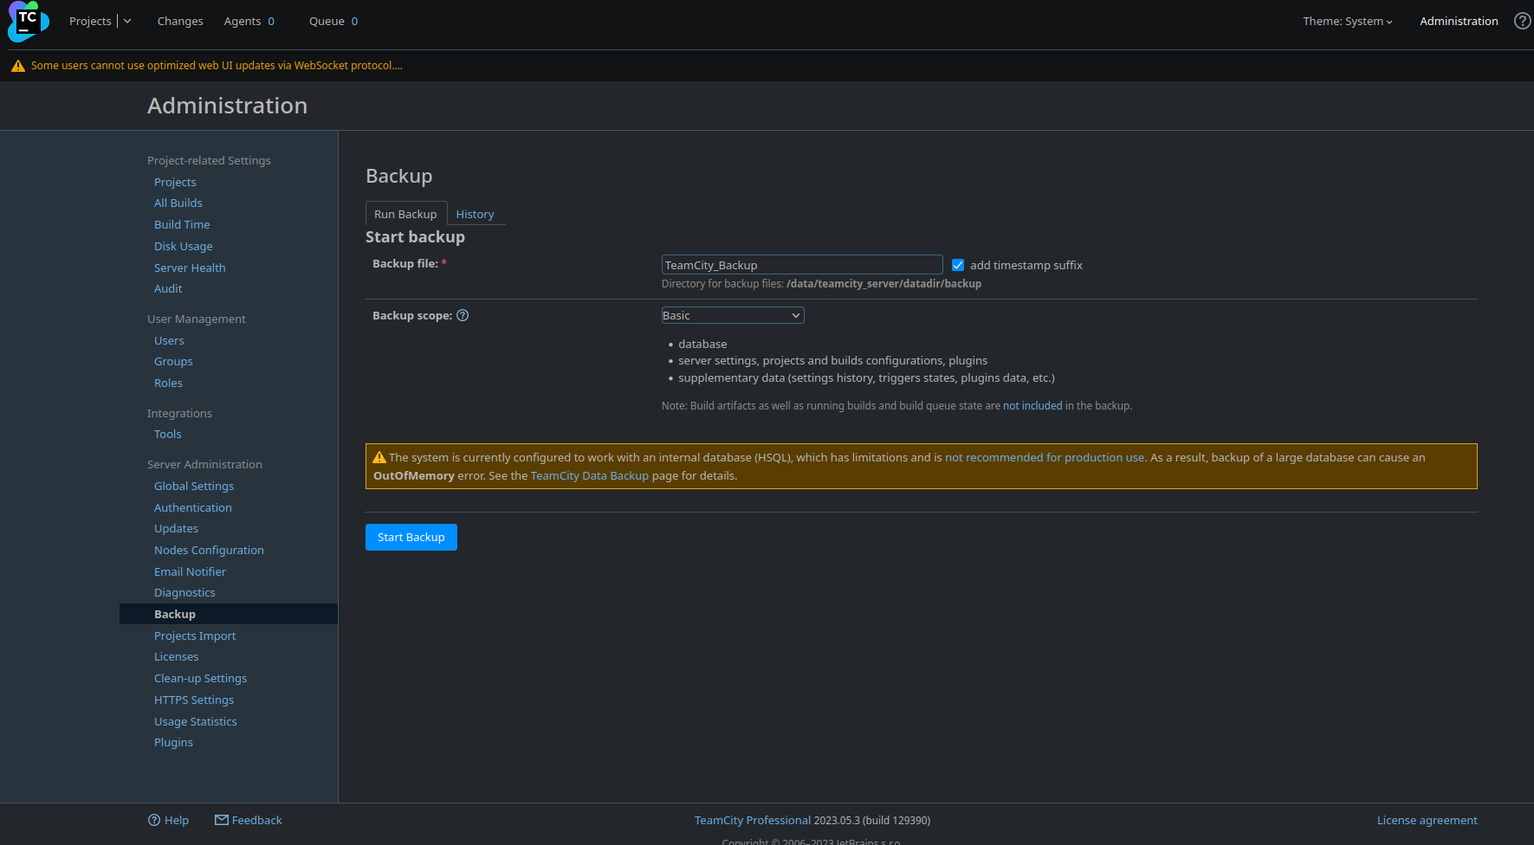Go to Projects in top navigation
This screenshot has height=845, width=1534.
tap(90, 21)
